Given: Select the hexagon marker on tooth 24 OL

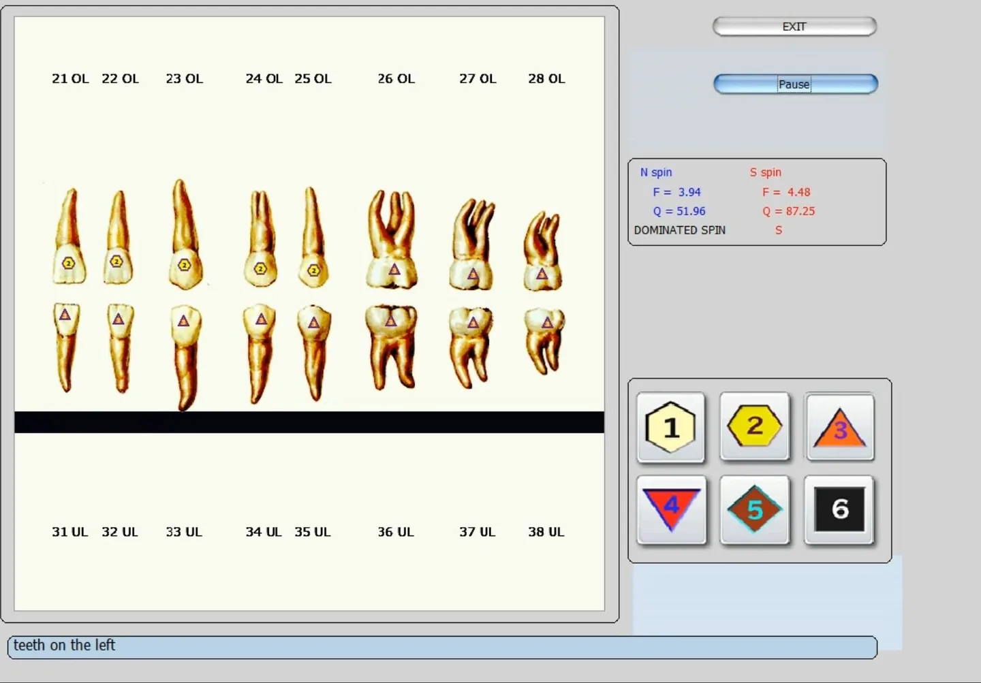Looking at the screenshot, I should [x=260, y=268].
